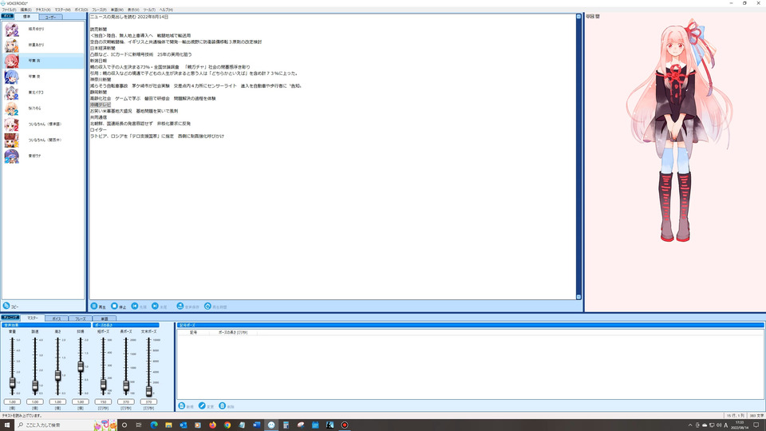Click the ロイター line in text

[98, 130]
